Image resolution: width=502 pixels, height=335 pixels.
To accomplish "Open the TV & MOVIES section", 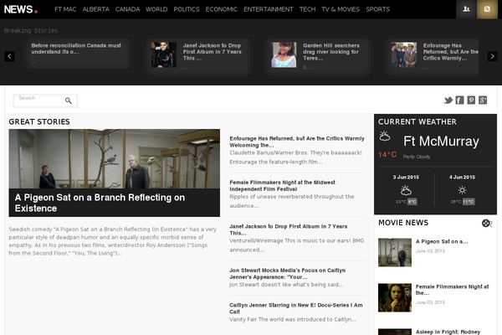I will coord(341,9).
